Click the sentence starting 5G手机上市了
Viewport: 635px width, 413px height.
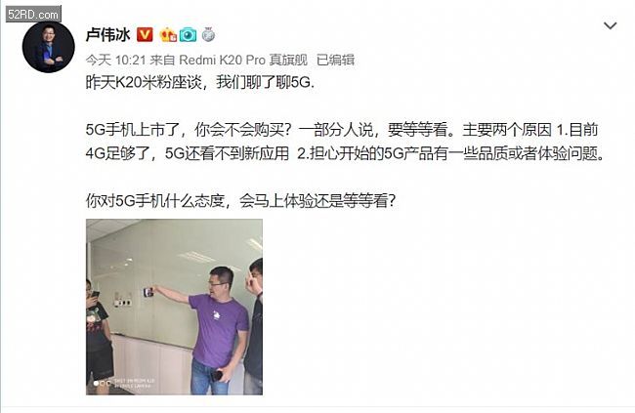[x=342, y=130]
